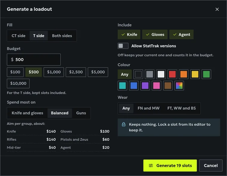Select T side fill option

[39, 36]
